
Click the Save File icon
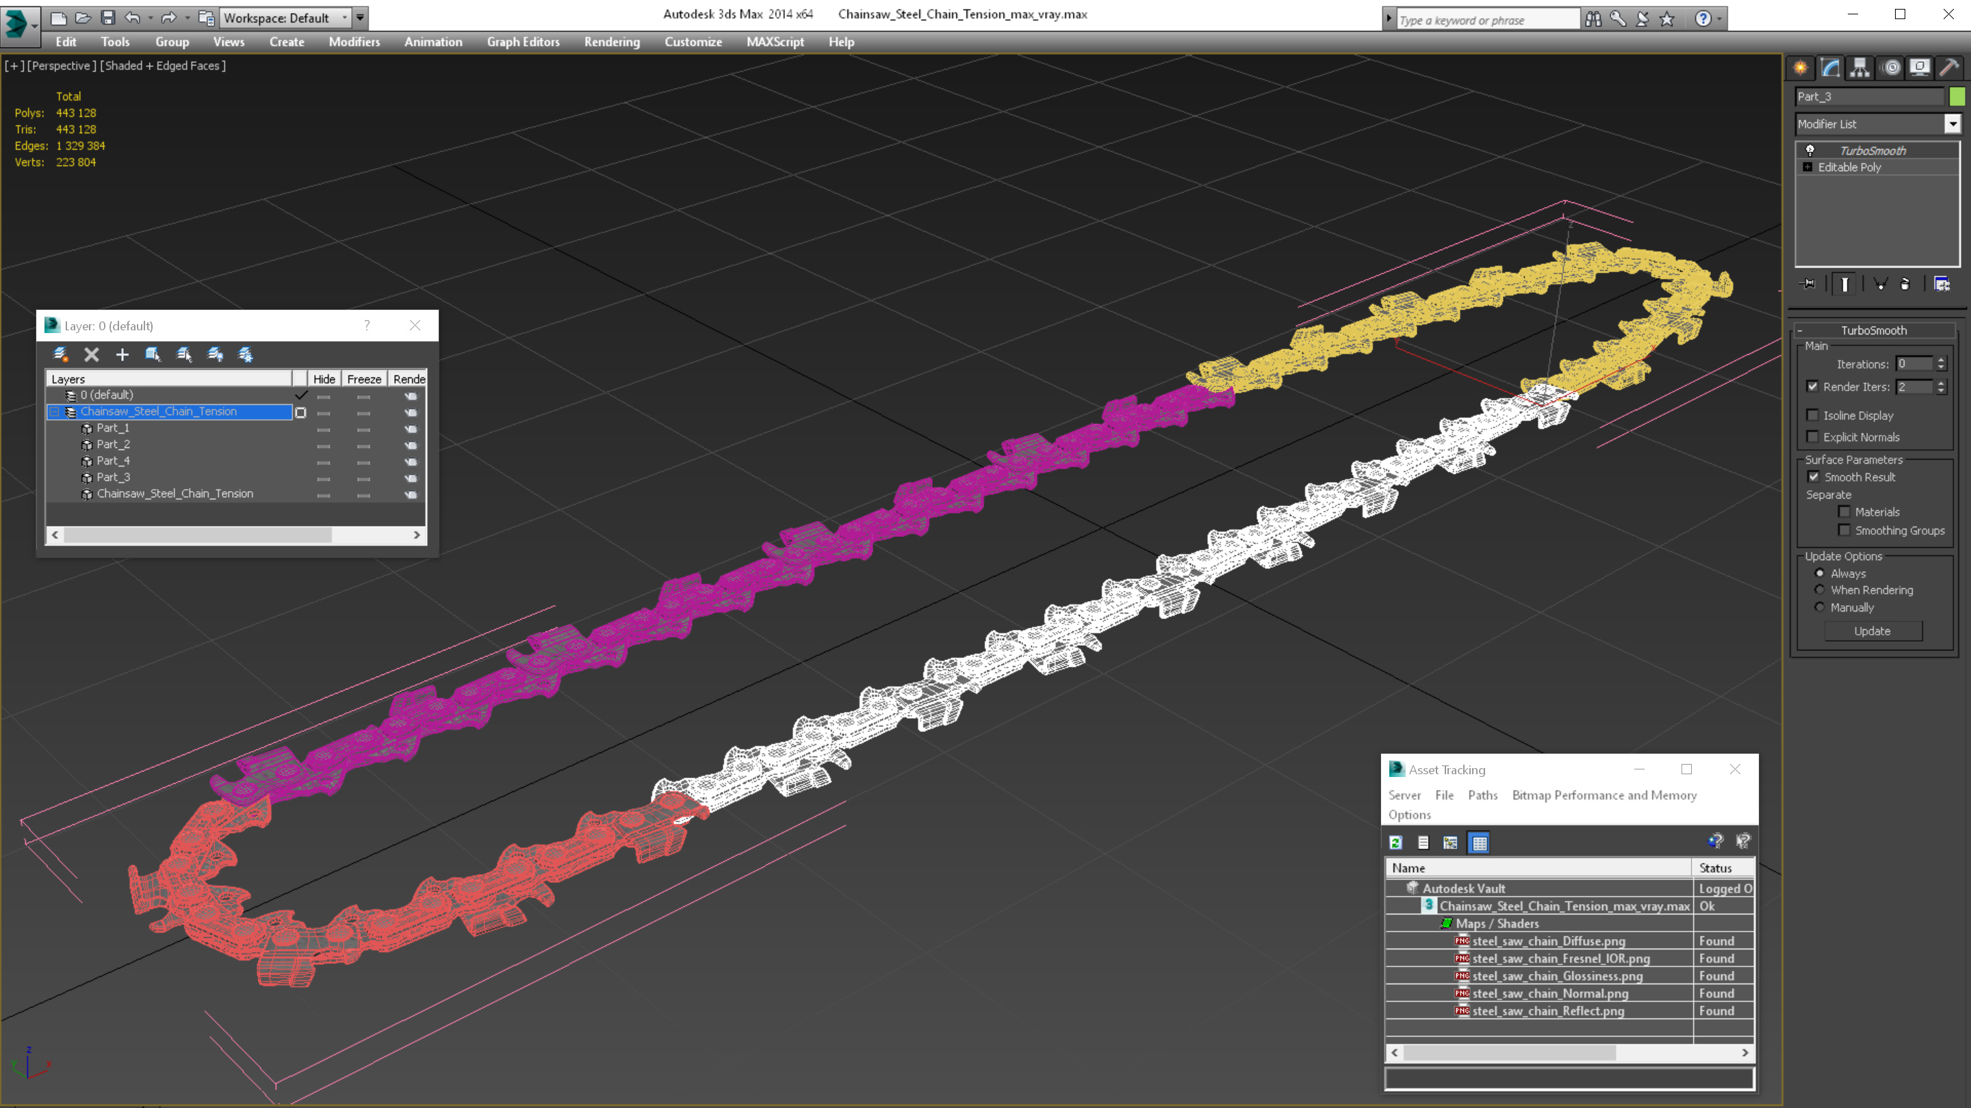click(108, 18)
